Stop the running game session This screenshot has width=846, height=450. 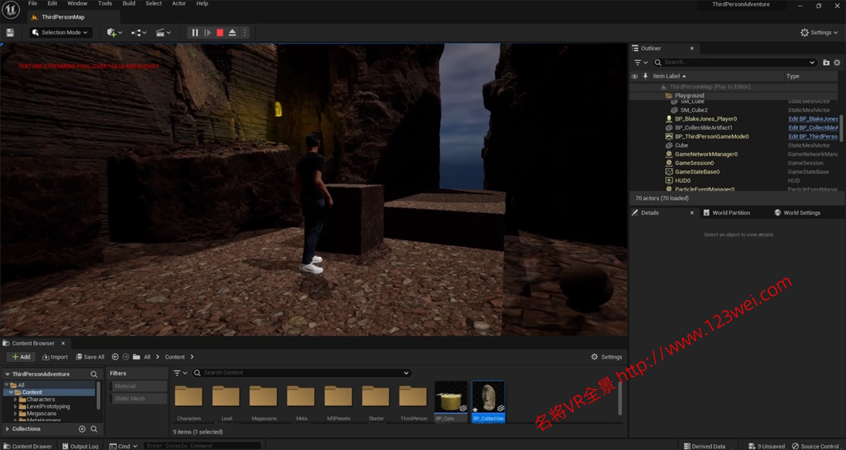coord(220,33)
